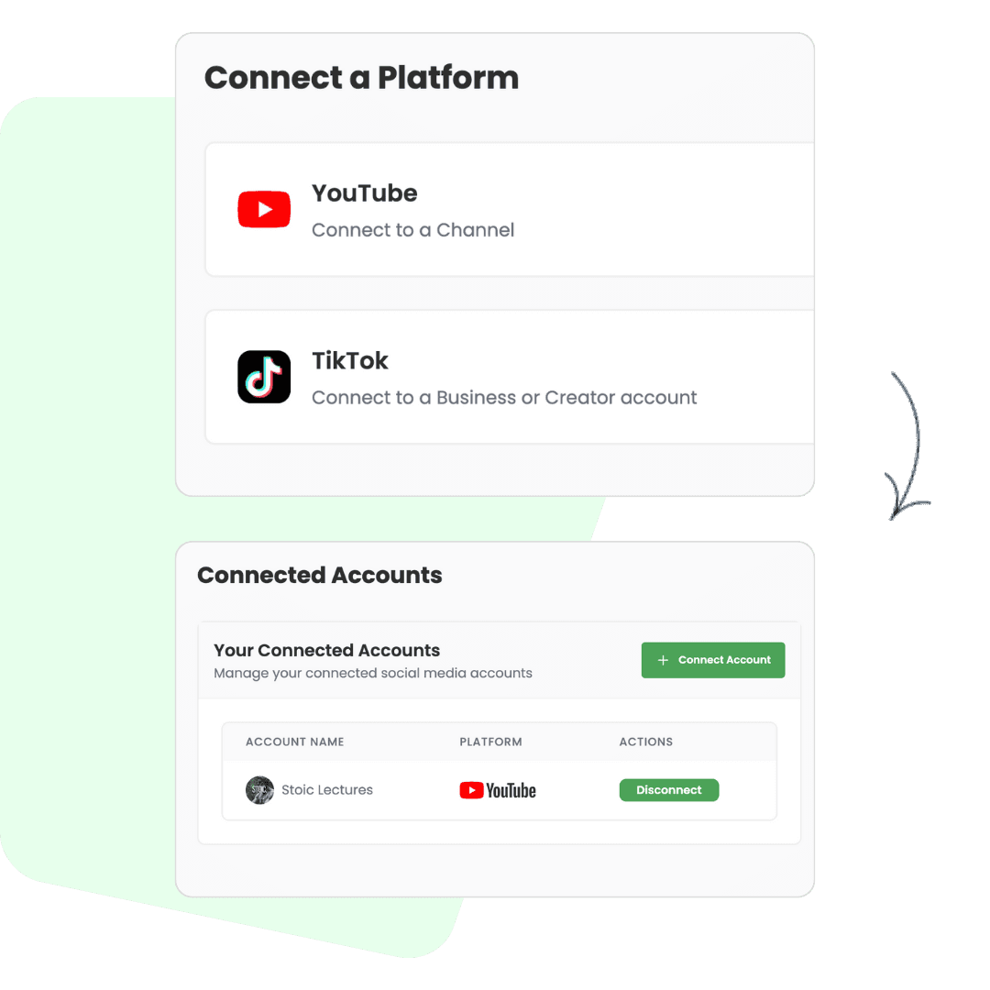Click the ACCOUNT NAME column header
Viewport: 990px width, 990px height.
(295, 742)
